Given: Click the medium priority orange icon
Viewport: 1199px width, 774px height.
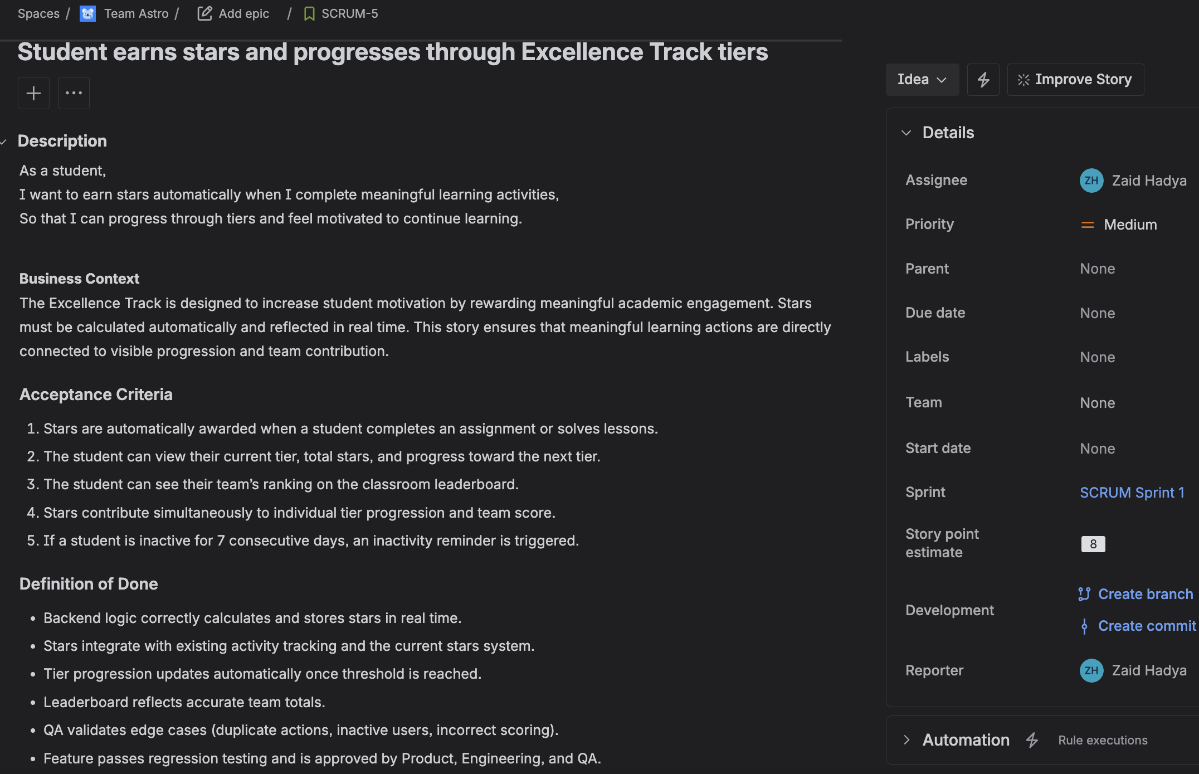Looking at the screenshot, I should (x=1088, y=225).
